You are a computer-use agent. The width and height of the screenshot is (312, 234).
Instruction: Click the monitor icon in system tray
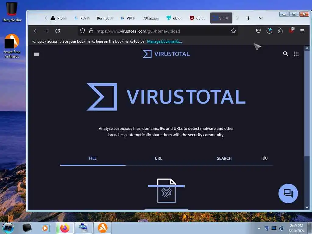point(274,228)
